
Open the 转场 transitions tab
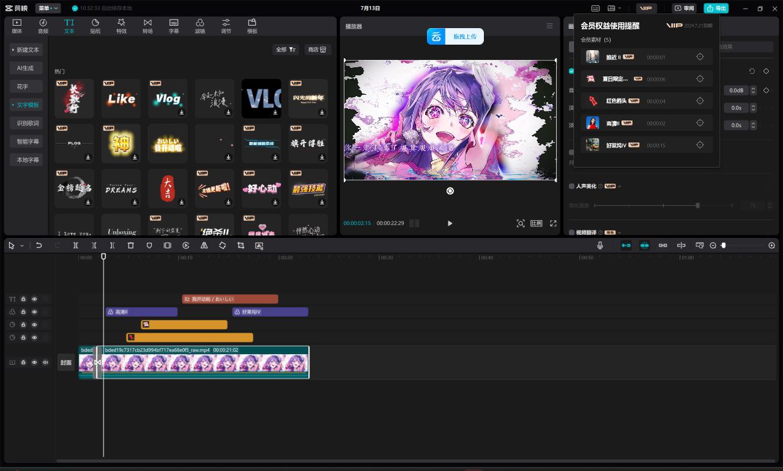coord(147,26)
